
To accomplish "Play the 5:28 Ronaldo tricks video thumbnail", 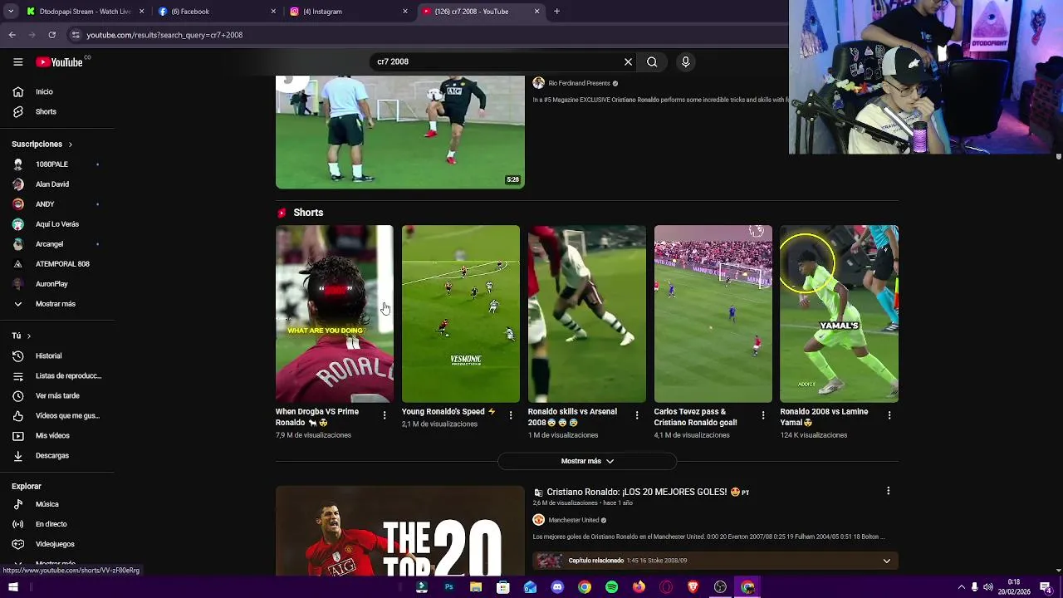I will tap(400, 132).
